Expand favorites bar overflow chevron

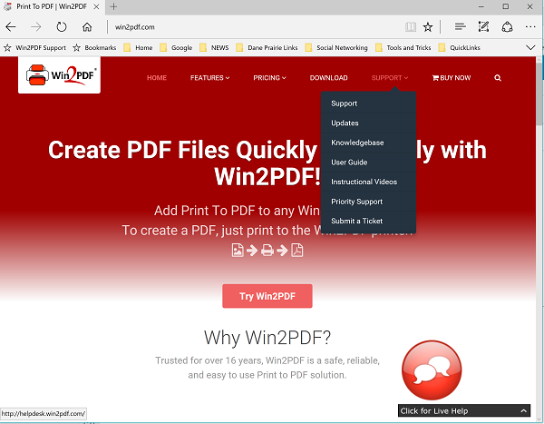click(x=530, y=47)
